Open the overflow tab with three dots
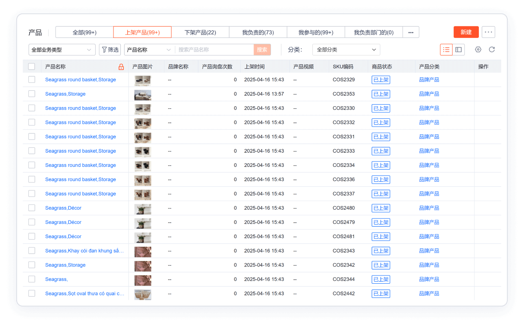The height and width of the screenshot is (326, 524). pos(411,33)
